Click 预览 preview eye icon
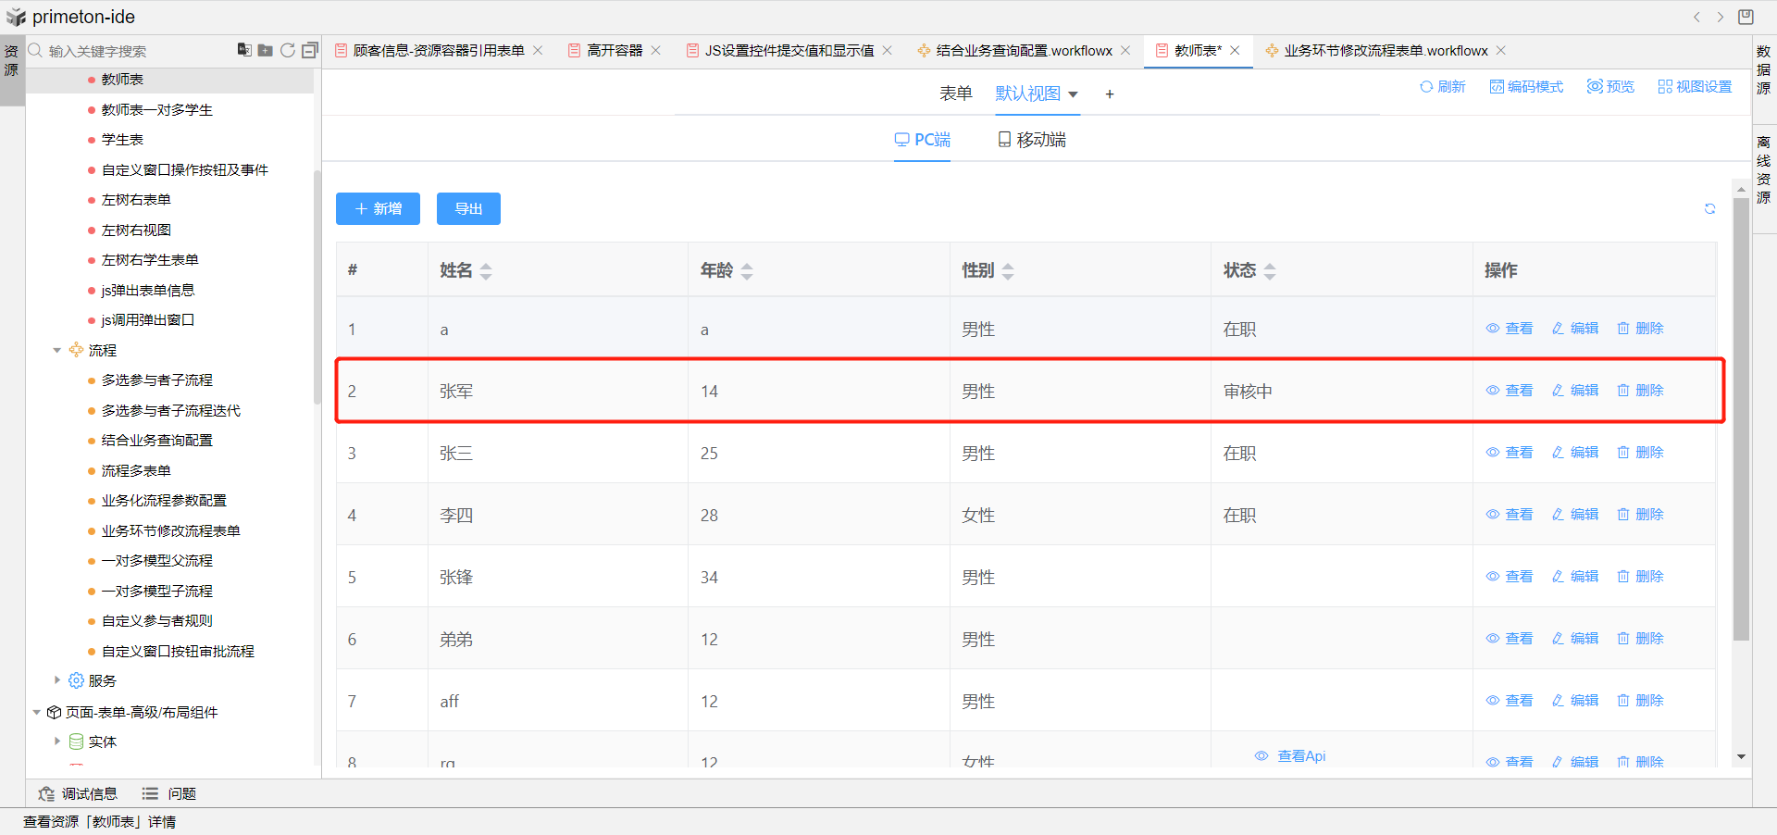 click(1610, 86)
